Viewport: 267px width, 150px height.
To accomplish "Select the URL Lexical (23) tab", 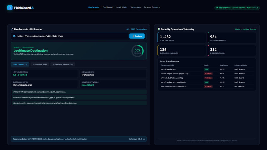I will tap(20, 64).
